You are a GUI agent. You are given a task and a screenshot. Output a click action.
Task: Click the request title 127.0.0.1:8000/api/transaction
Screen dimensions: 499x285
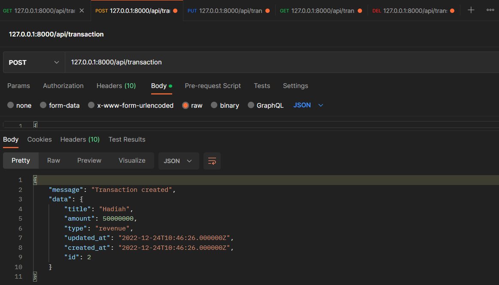(56, 34)
